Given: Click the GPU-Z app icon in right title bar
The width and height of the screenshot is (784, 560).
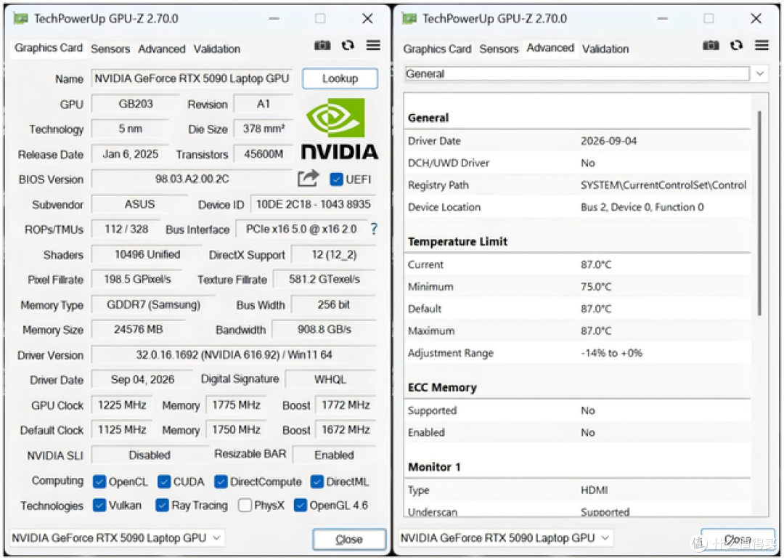Looking at the screenshot, I should click(409, 19).
